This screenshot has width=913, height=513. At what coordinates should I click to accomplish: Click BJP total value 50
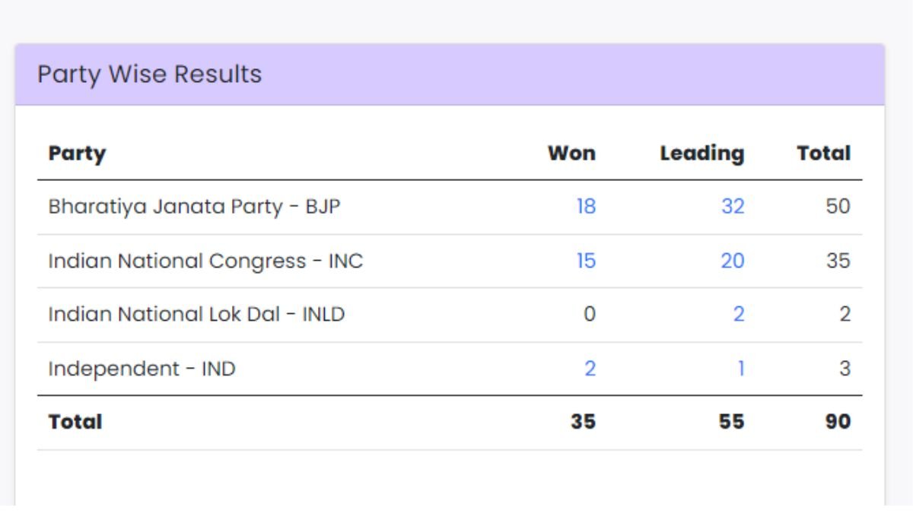pos(838,207)
